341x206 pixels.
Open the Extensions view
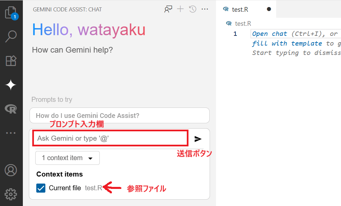(11, 61)
